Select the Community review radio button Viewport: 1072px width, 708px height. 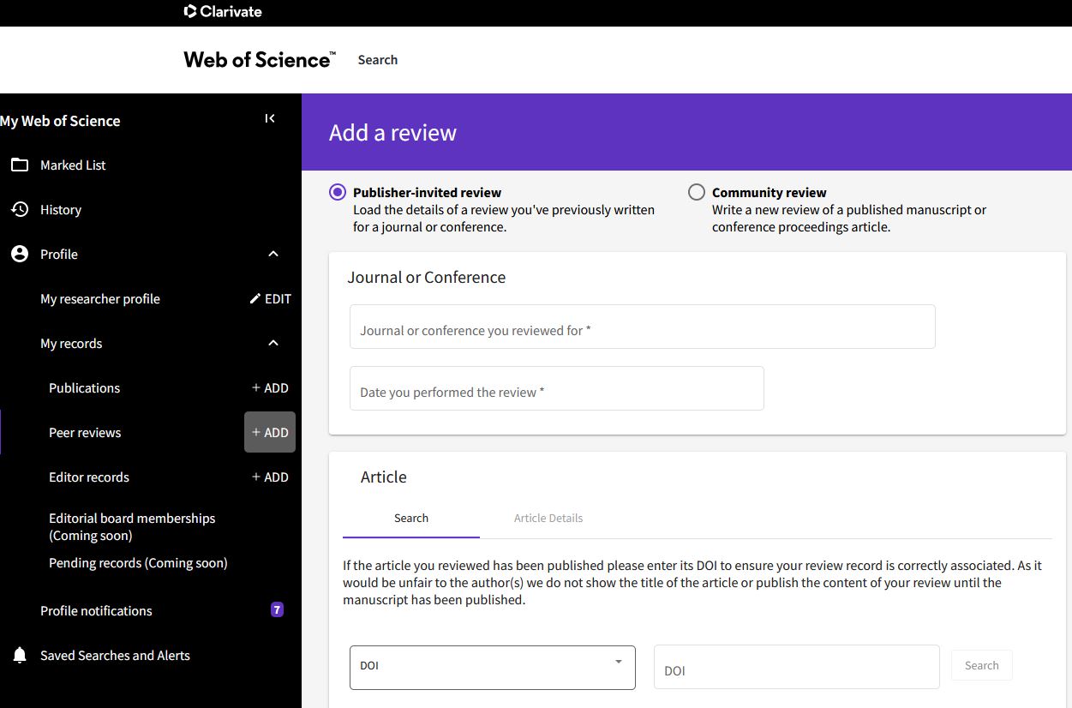coord(697,192)
